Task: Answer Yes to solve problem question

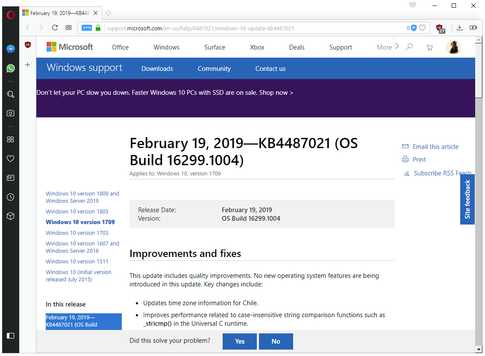Action: (240, 341)
